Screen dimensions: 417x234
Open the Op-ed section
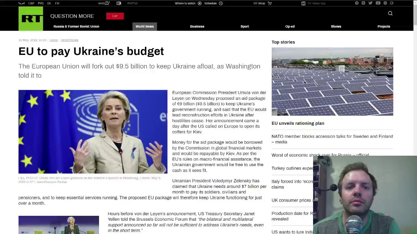click(x=290, y=26)
